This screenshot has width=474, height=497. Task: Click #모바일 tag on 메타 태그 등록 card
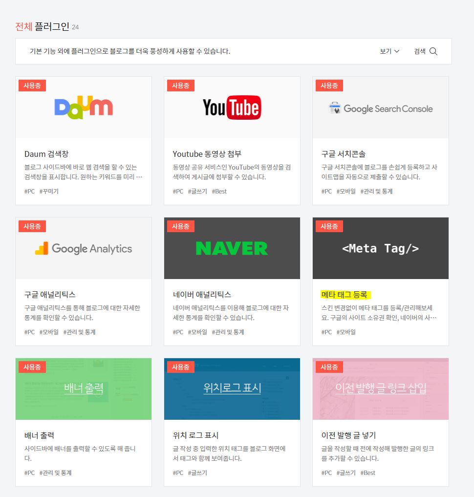point(346,332)
